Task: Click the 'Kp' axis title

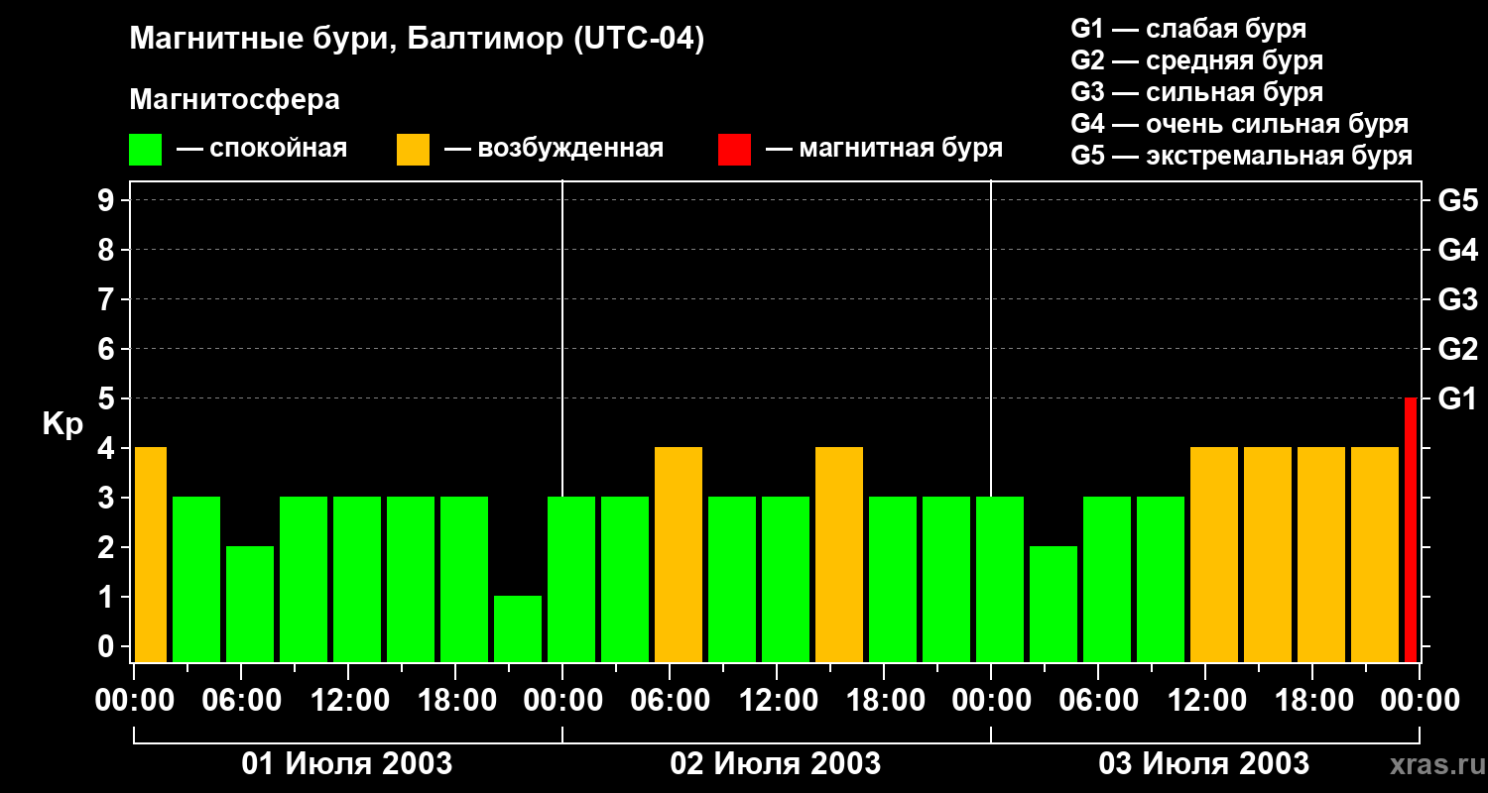Action: 62,424
